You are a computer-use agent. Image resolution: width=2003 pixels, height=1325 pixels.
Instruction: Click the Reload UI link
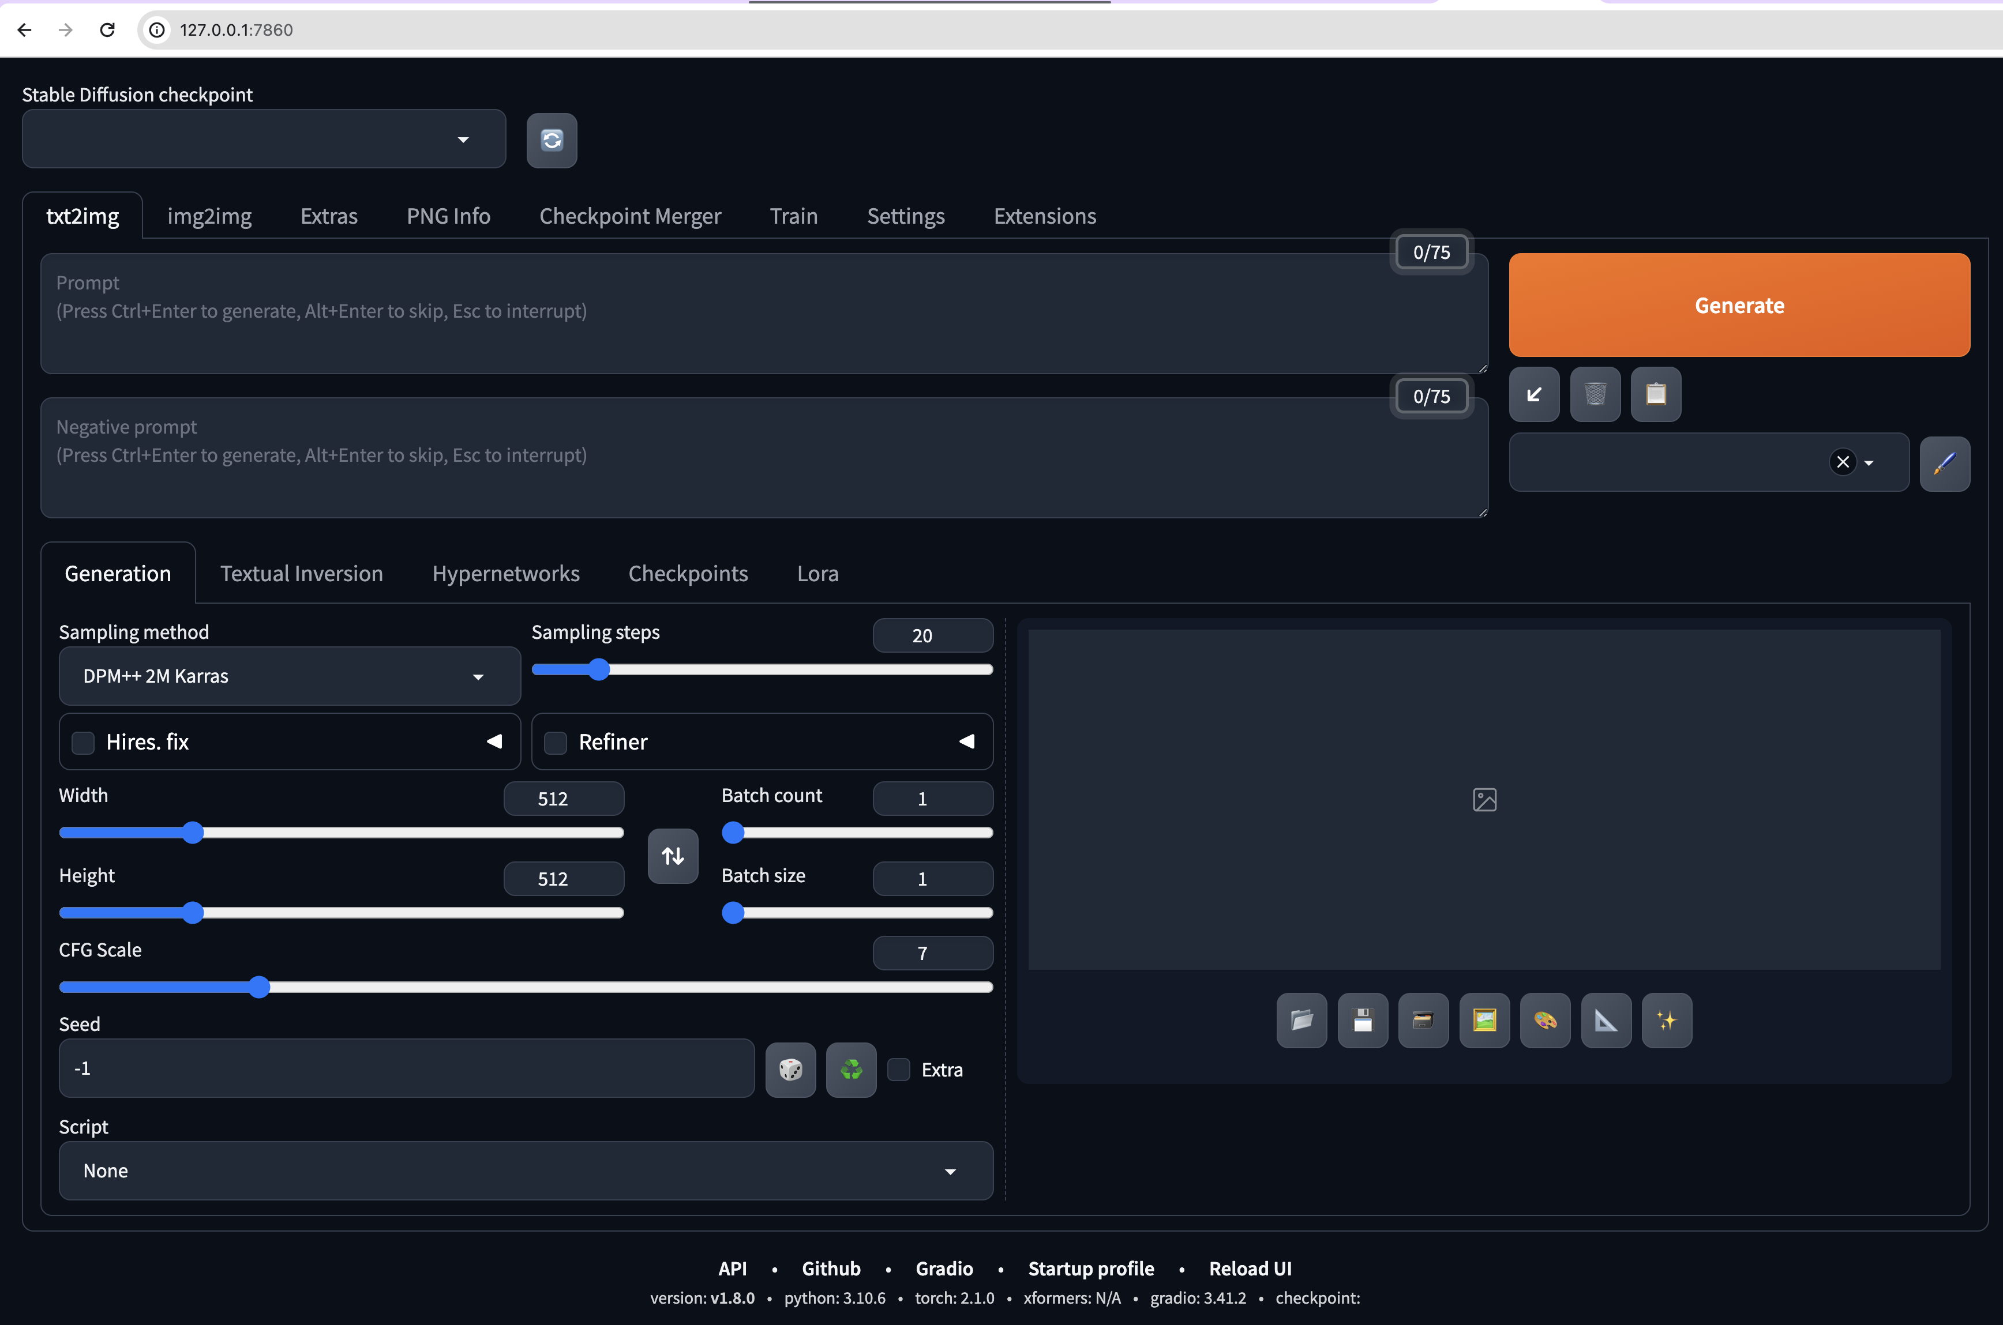[1250, 1268]
